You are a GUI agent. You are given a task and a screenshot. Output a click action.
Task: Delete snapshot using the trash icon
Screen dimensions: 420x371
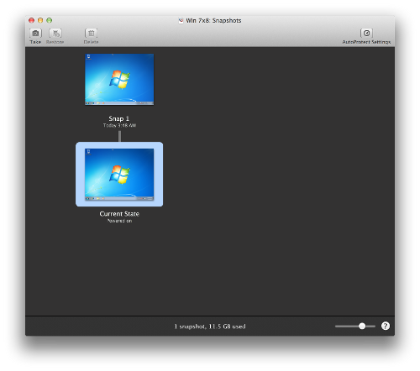(x=91, y=34)
